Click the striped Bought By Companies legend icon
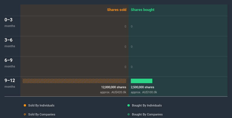The height and width of the screenshot is (118, 232). (129, 114)
